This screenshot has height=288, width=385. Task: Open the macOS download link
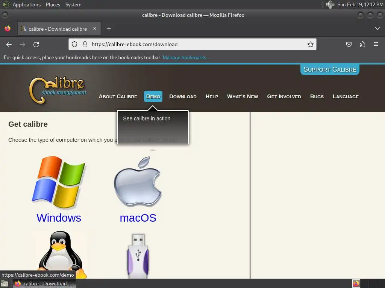(138, 218)
